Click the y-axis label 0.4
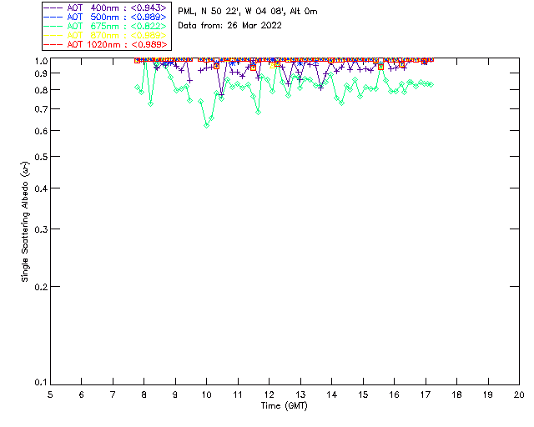 click(41, 188)
